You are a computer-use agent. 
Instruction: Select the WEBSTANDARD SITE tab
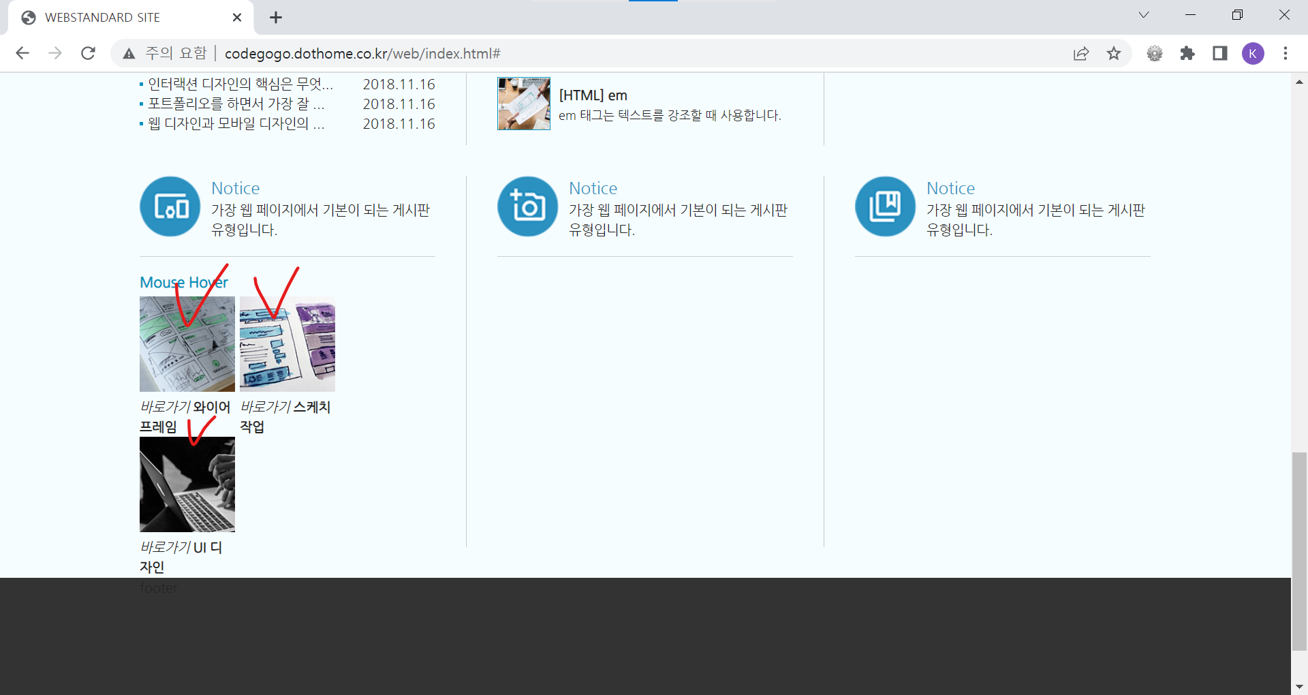click(x=131, y=18)
